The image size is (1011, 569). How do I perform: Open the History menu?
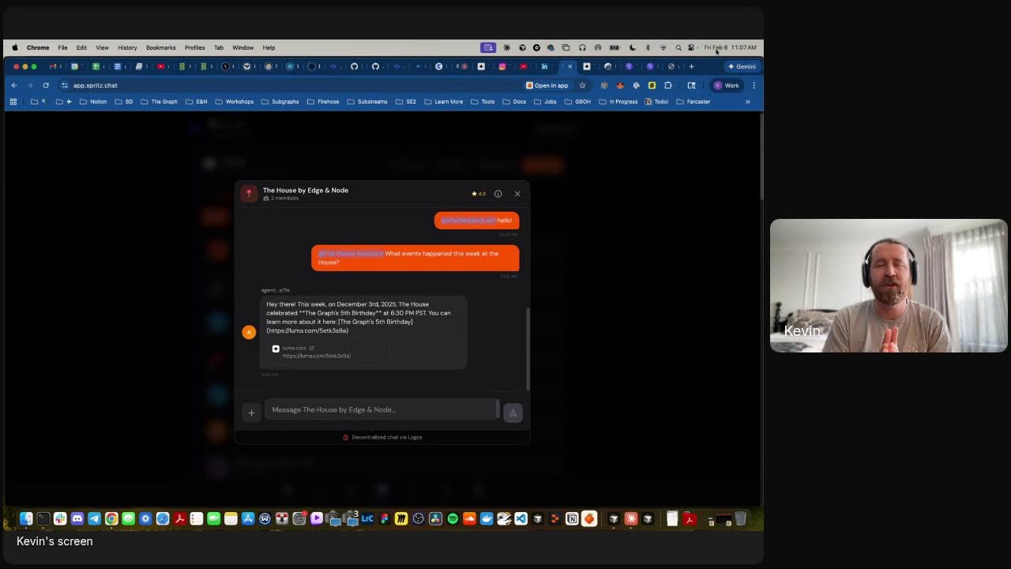[x=127, y=47]
